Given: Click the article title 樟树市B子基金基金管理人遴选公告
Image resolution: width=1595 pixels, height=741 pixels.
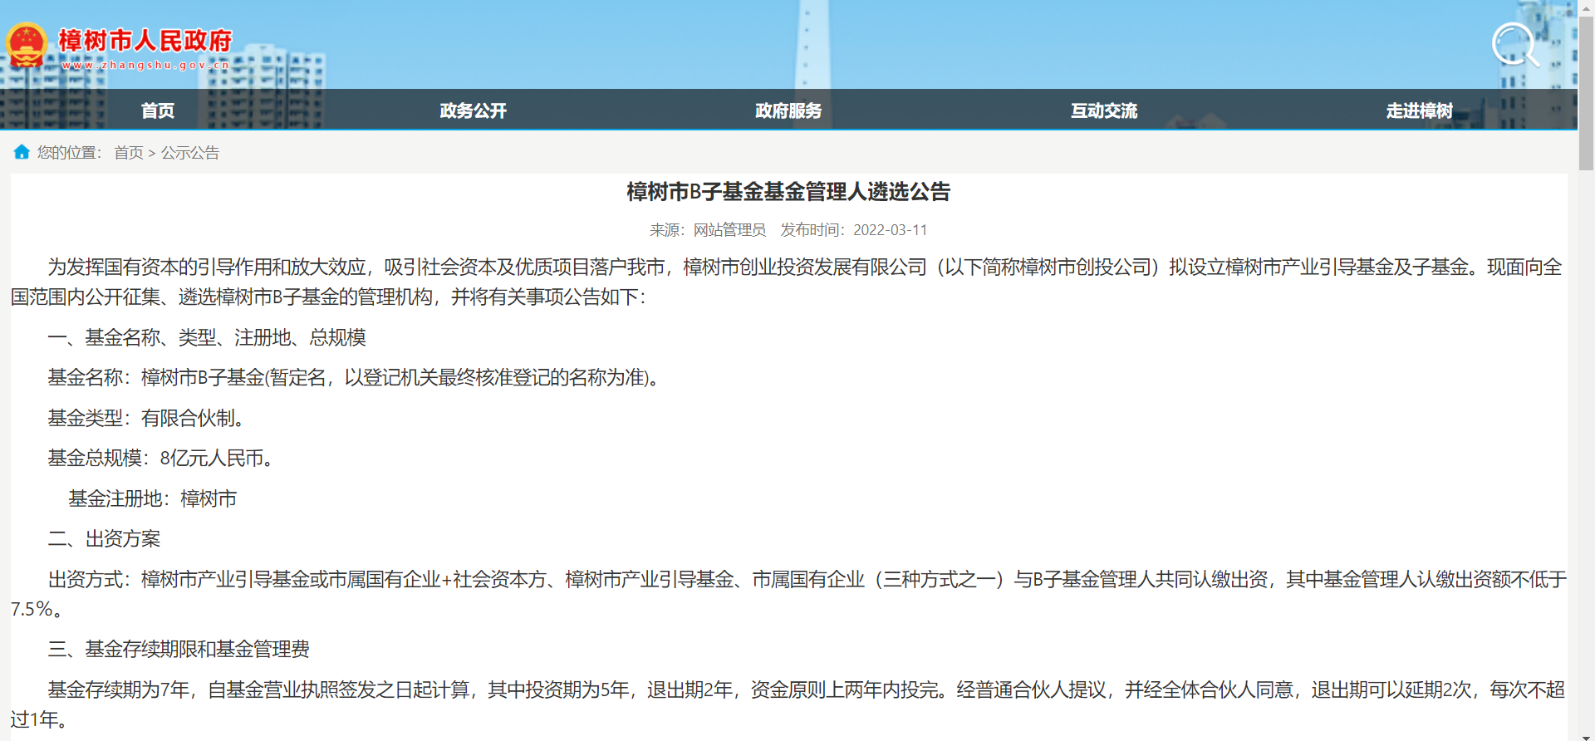Looking at the screenshot, I should (788, 192).
